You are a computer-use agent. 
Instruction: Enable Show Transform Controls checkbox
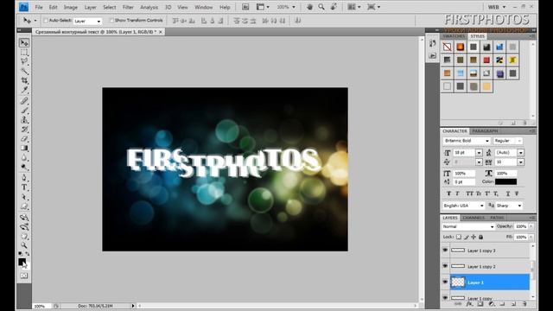[111, 21]
